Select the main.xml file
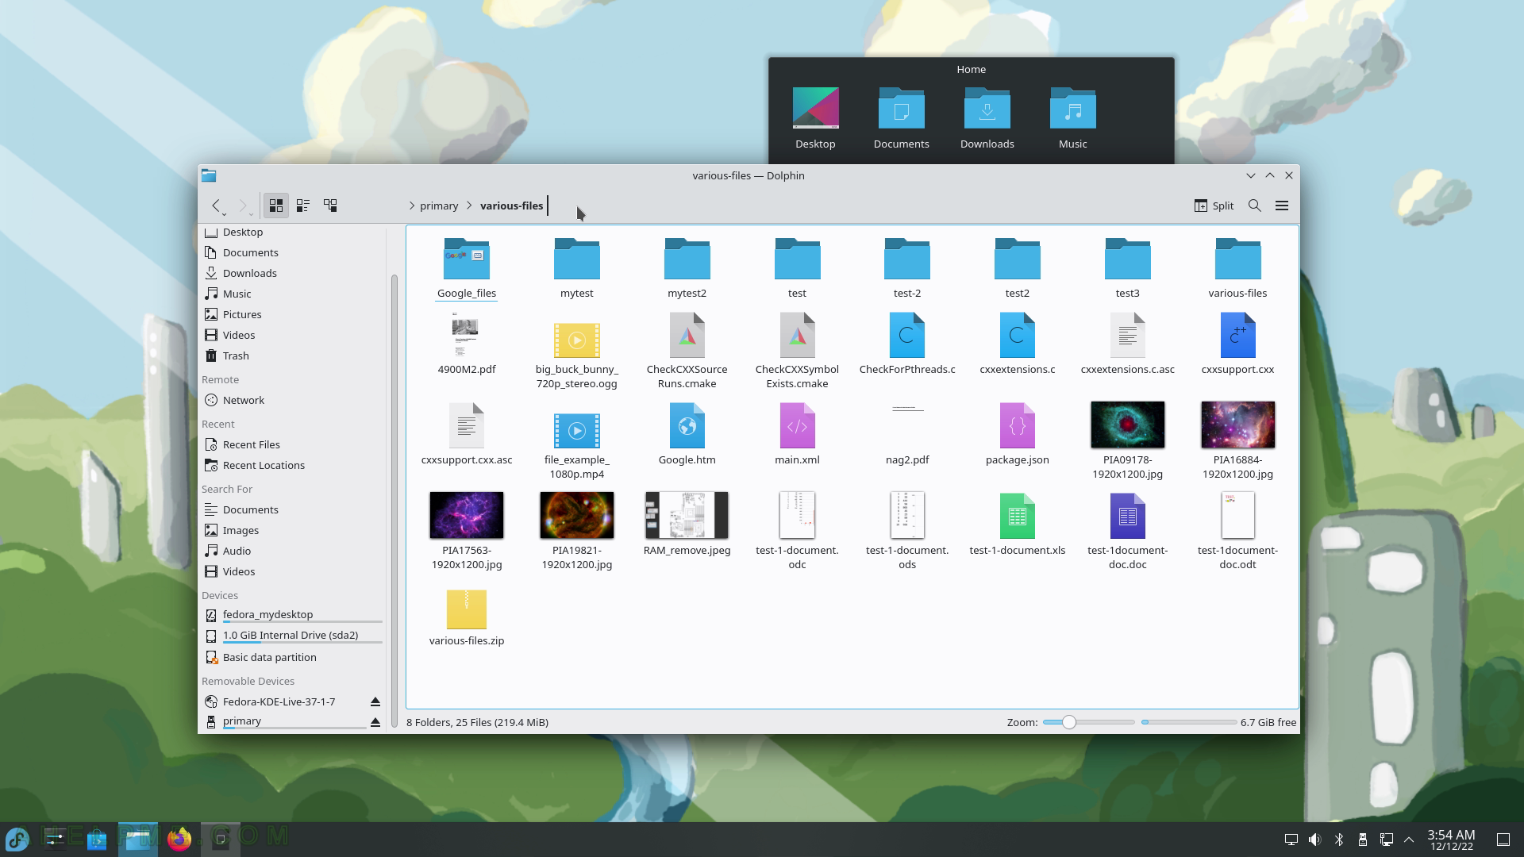The image size is (1524, 857). (x=797, y=434)
